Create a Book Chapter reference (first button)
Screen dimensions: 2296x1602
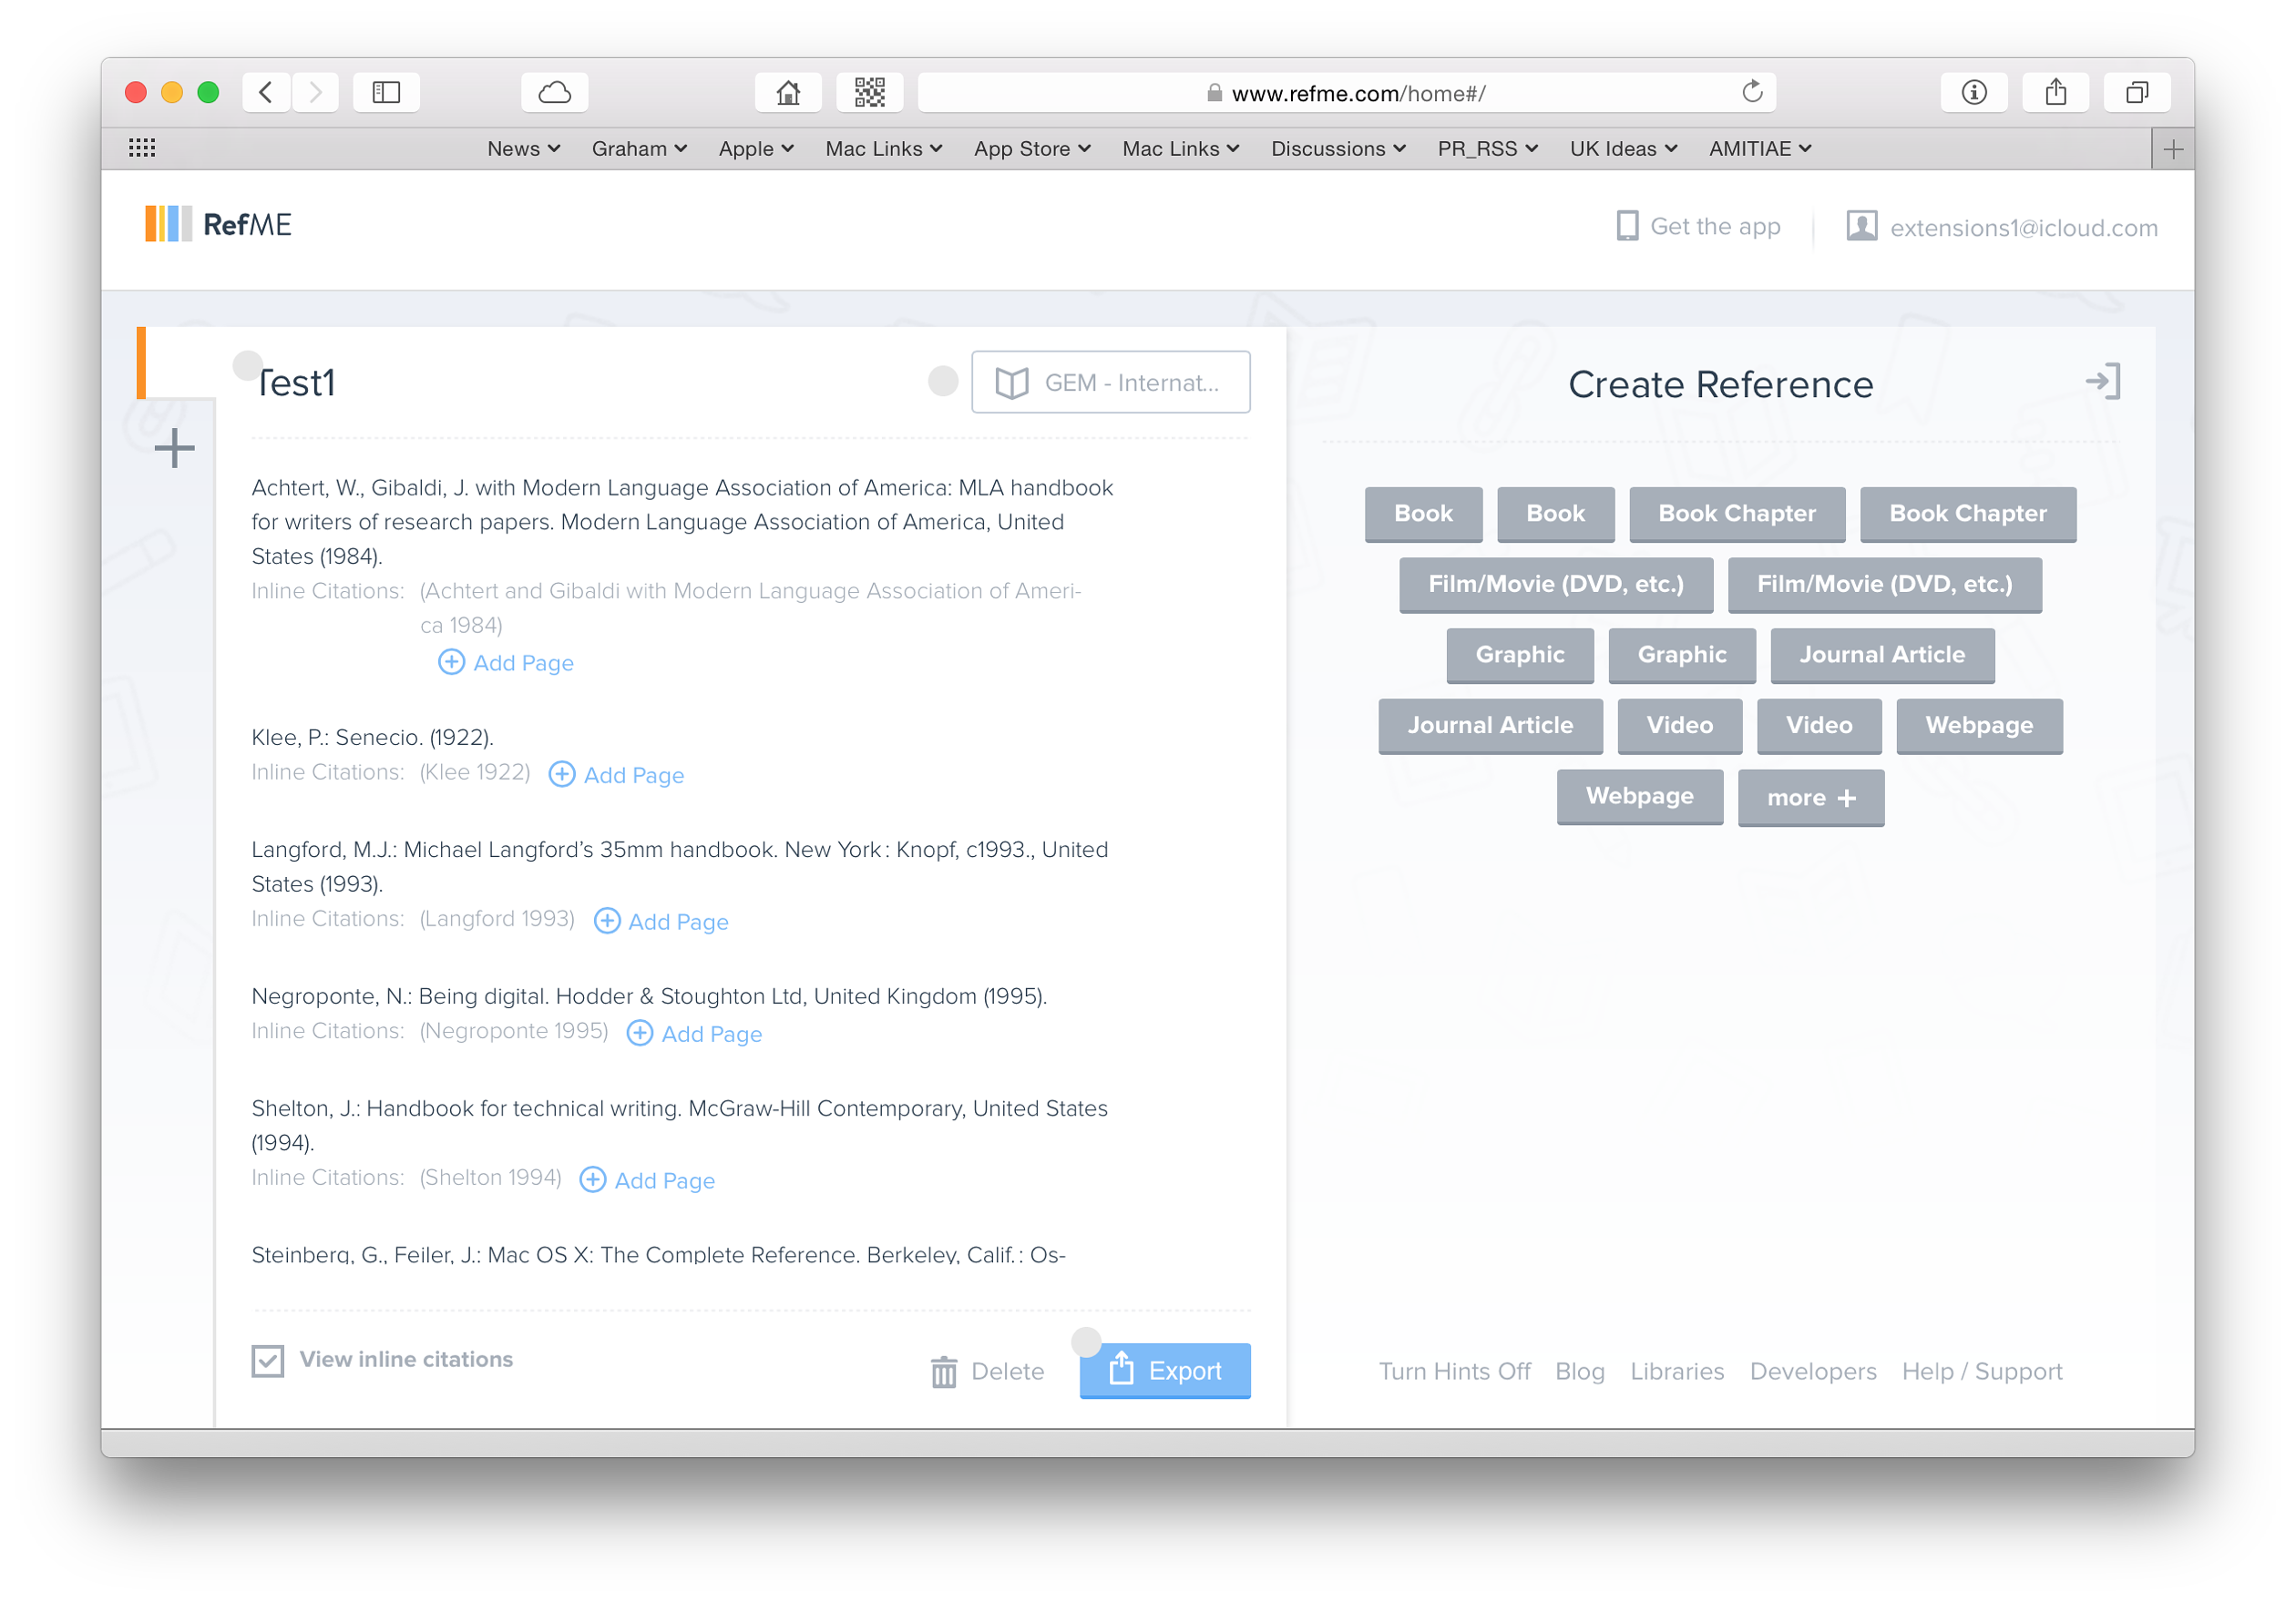(x=1737, y=514)
